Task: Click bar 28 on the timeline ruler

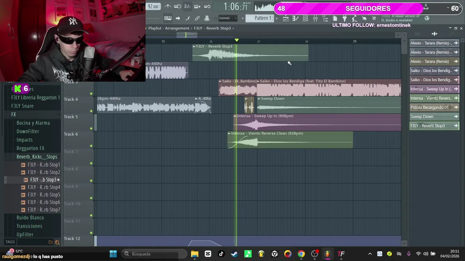Action: point(306,41)
